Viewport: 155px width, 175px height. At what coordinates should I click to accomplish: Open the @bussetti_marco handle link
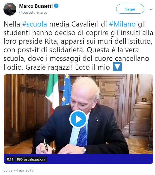point(33,12)
